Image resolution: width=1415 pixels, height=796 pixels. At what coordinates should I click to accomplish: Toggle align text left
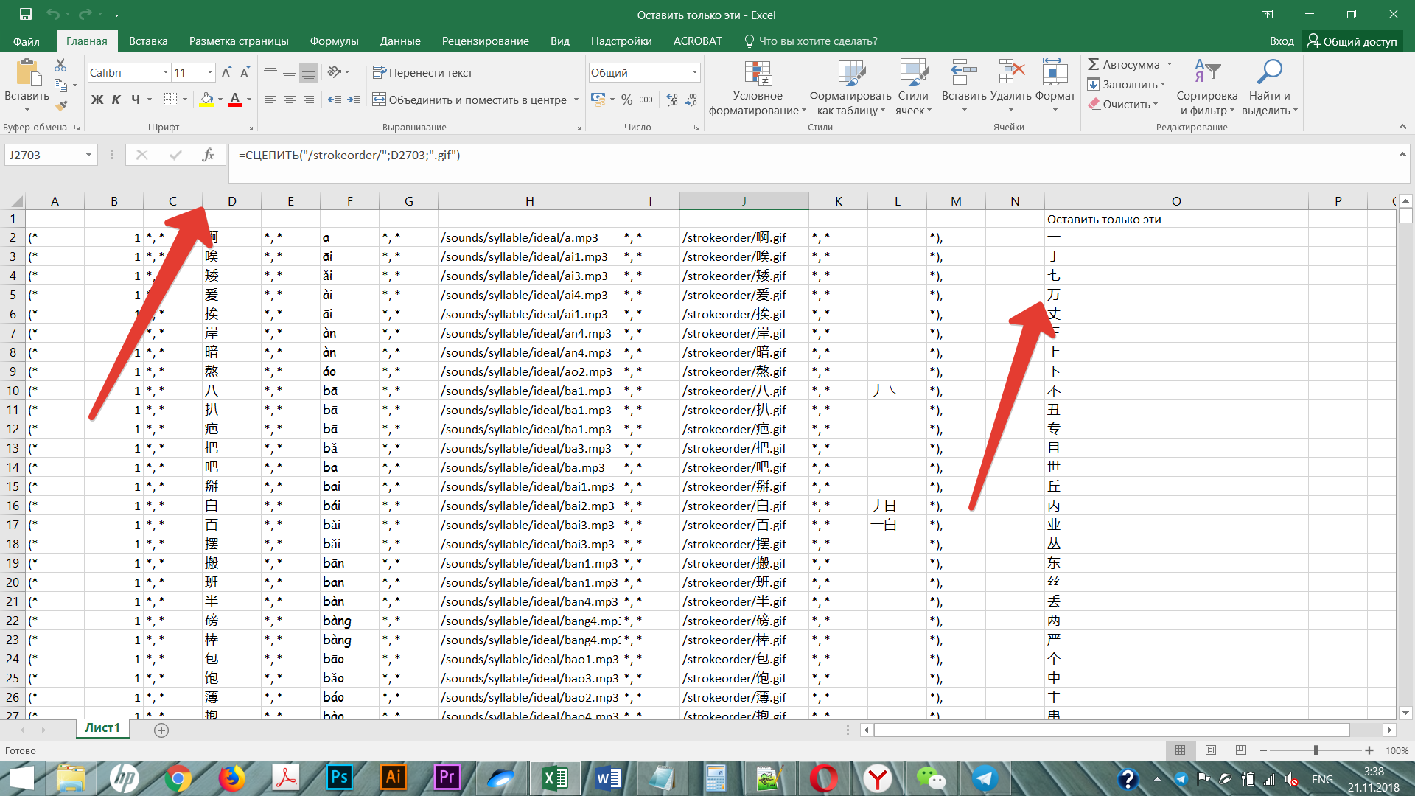[270, 99]
